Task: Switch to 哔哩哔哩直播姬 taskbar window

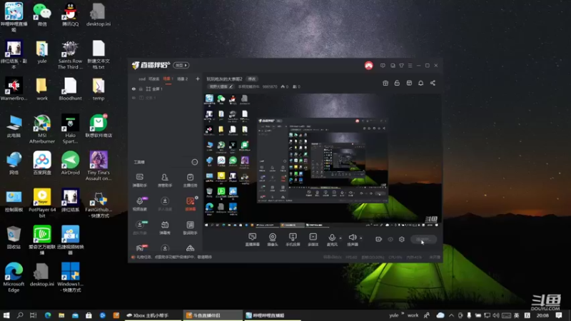Action: (x=272, y=315)
